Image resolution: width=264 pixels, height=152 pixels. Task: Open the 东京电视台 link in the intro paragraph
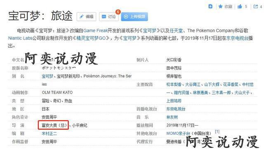pyautogui.click(x=237, y=38)
